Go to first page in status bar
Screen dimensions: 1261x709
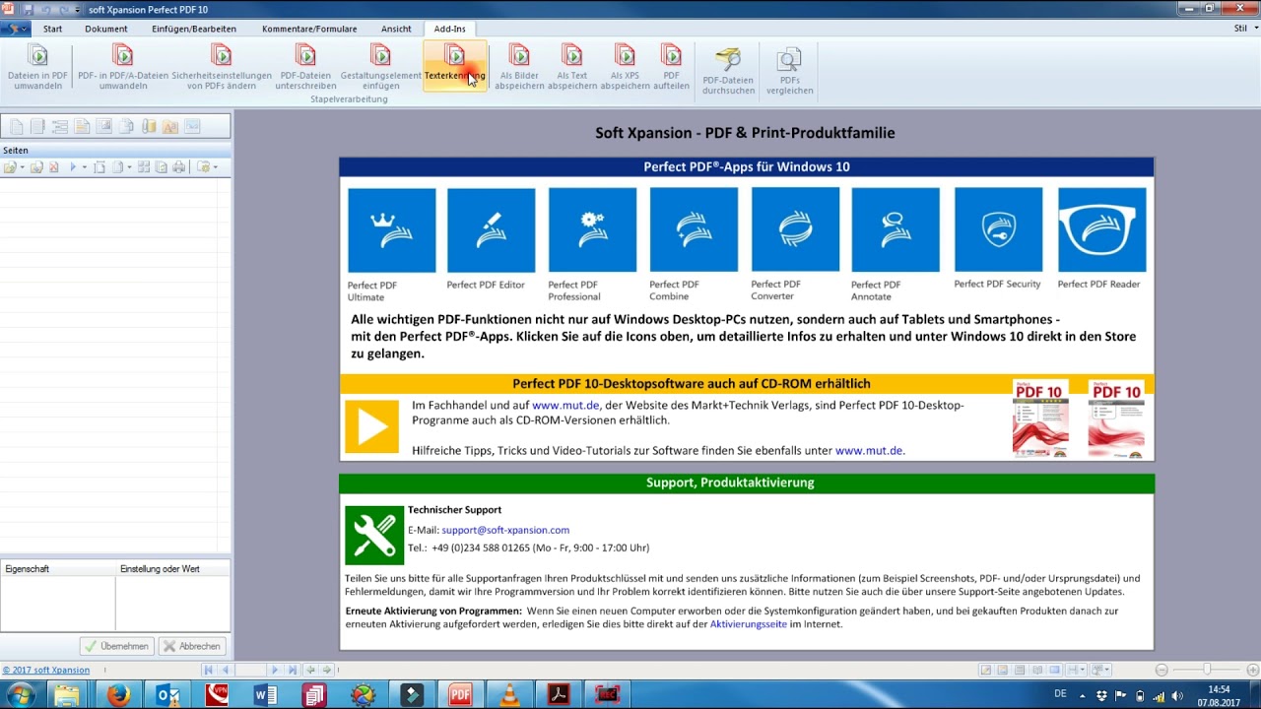click(x=208, y=671)
